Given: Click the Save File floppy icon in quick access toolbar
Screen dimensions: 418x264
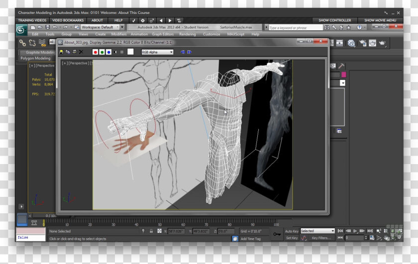Looking at the screenshot, I should 47,27.
